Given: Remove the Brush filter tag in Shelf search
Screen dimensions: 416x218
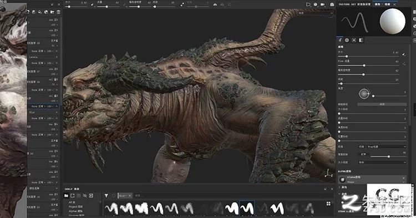Looking at the screenshot, I should pyautogui.click(x=130, y=196).
